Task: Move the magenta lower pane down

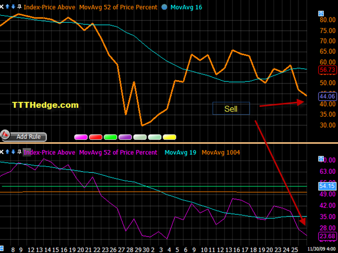Action: (13, 152)
